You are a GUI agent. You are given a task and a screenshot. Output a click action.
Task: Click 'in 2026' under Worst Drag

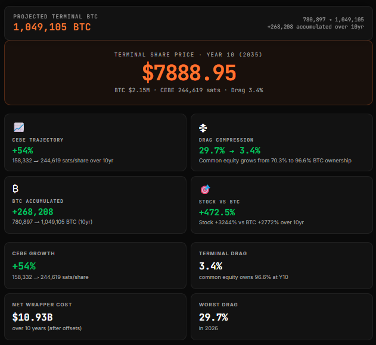(x=209, y=328)
